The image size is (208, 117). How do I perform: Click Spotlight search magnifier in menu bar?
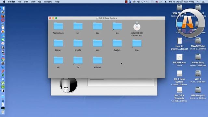click(198, 2)
